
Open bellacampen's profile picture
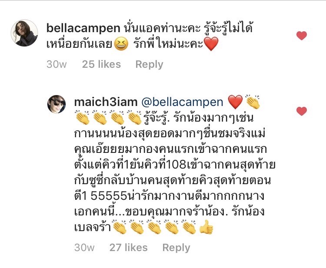[x=24, y=33]
